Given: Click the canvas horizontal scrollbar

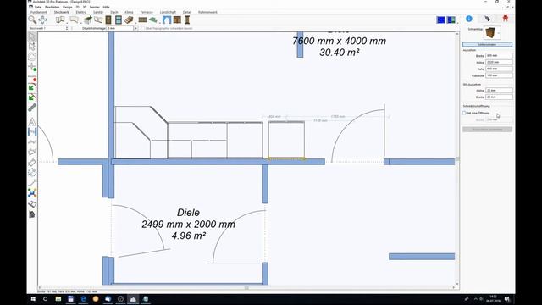Looking at the screenshot, I should pos(246,287).
